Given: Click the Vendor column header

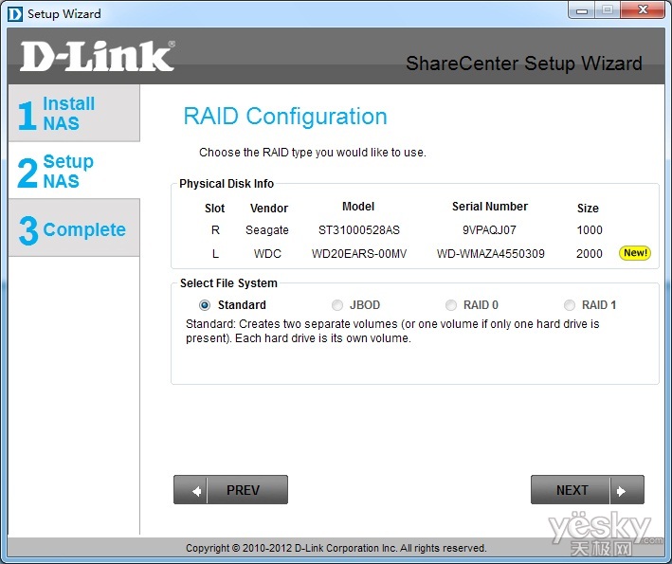Looking at the screenshot, I should tap(269, 209).
